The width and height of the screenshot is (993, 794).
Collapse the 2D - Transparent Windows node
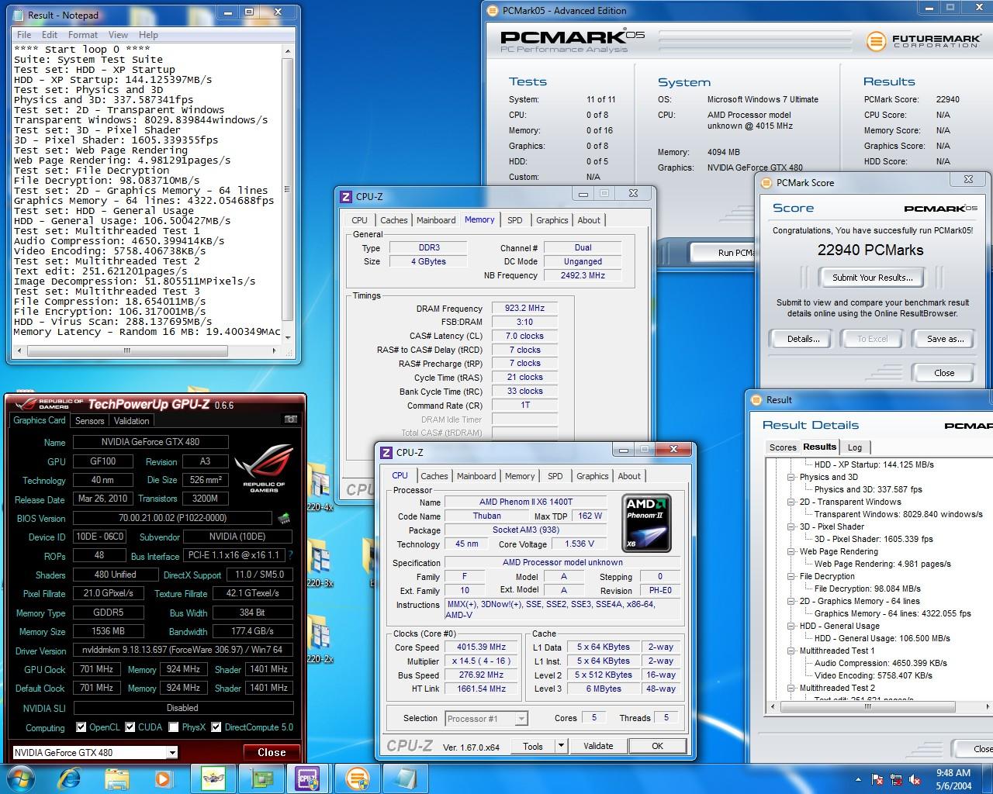pos(791,502)
